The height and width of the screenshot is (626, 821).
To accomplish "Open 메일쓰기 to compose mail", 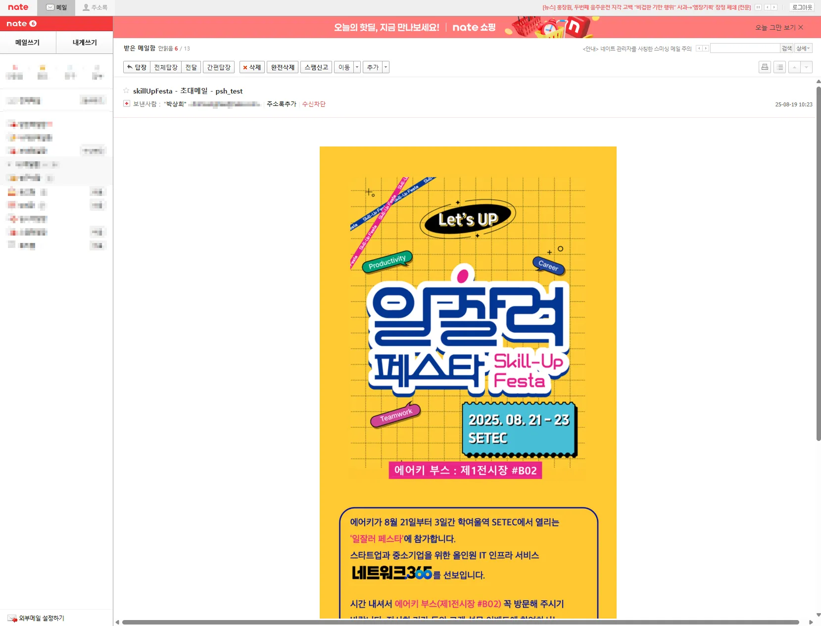I will (x=28, y=43).
